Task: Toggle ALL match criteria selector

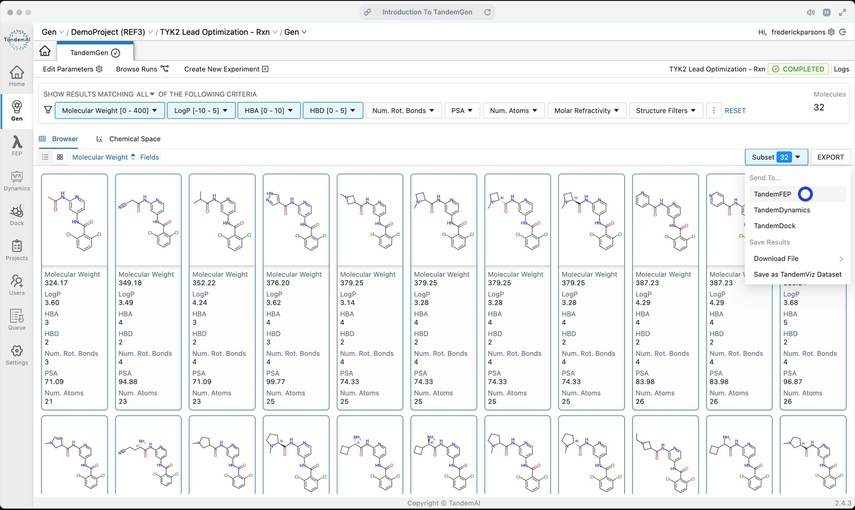Action: [145, 94]
